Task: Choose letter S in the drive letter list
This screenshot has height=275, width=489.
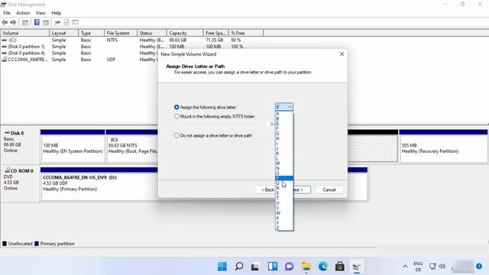Action: click(284, 193)
